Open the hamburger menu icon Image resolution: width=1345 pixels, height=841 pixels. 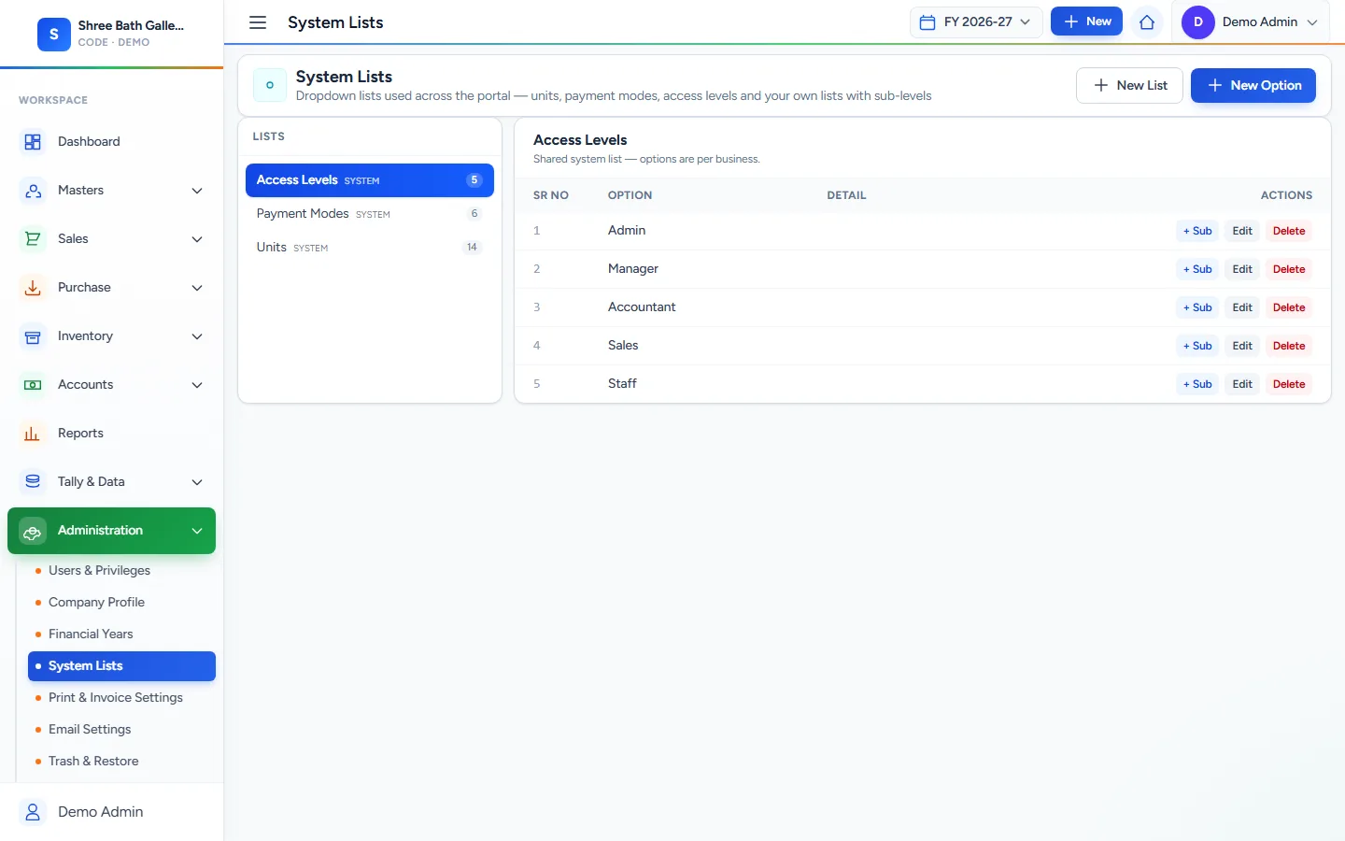click(258, 22)
